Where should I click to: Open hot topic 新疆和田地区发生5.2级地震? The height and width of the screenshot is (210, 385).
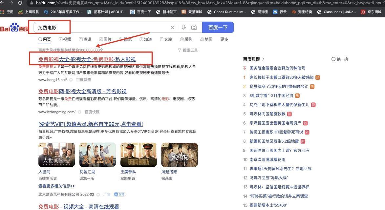coord(274,141)
